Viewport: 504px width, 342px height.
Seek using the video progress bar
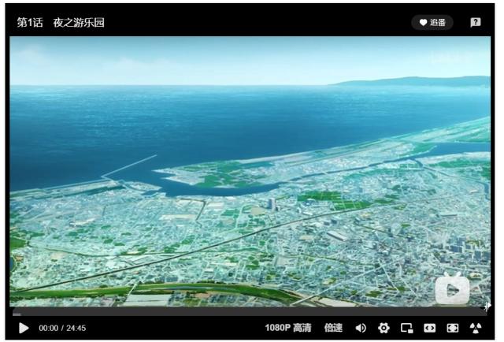pos(250,314)
